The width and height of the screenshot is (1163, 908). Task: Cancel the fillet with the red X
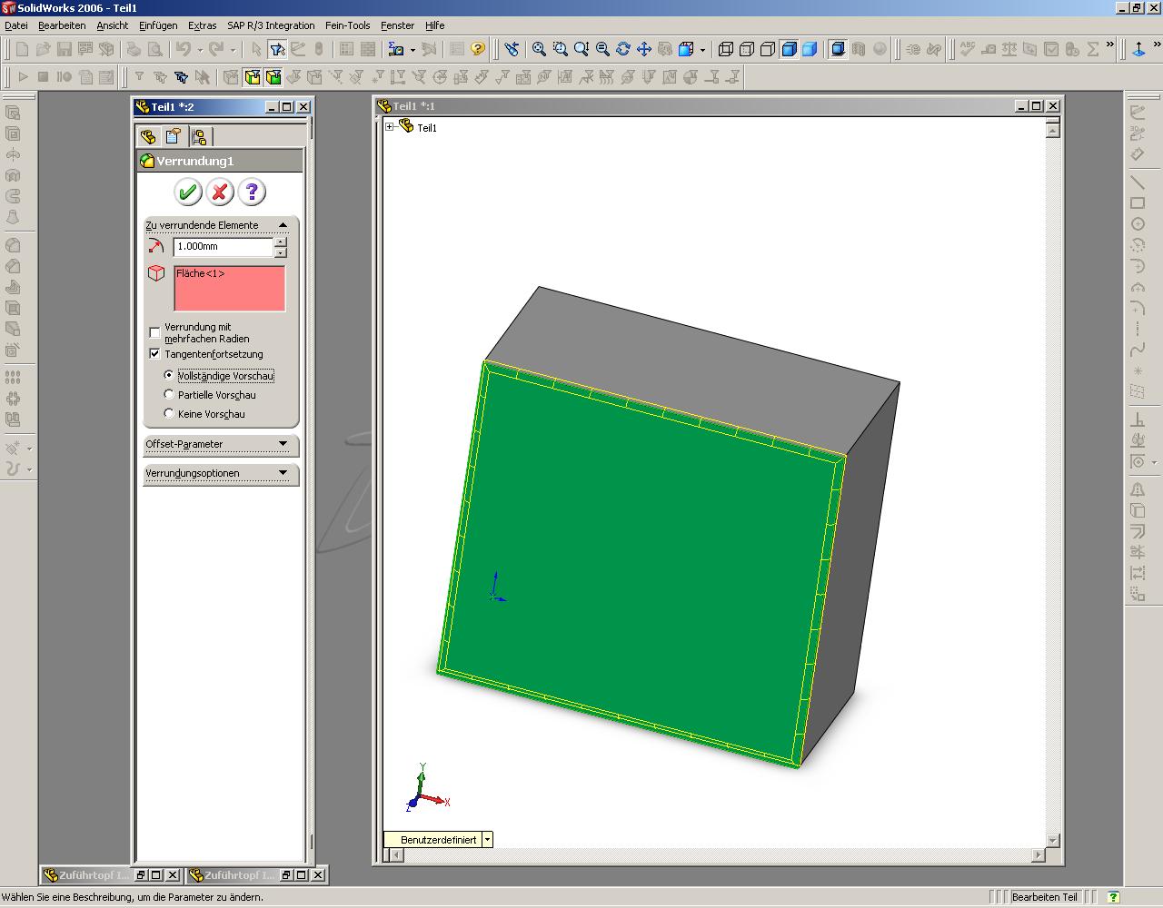pos(220,192)
